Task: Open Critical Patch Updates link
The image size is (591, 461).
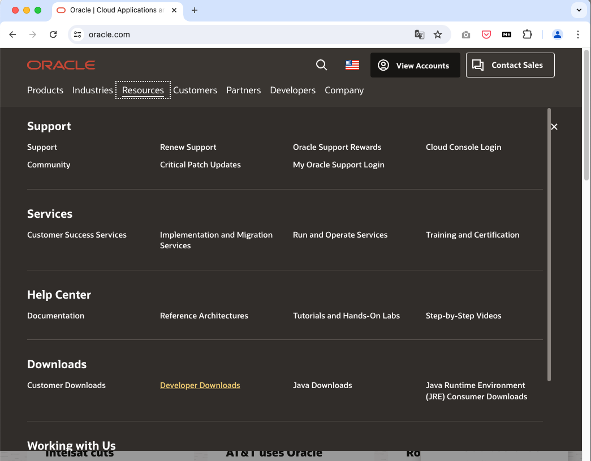Action: pos(200,165)
